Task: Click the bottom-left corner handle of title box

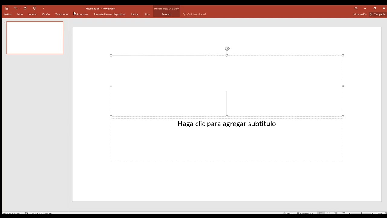Action: click(111, 116)
